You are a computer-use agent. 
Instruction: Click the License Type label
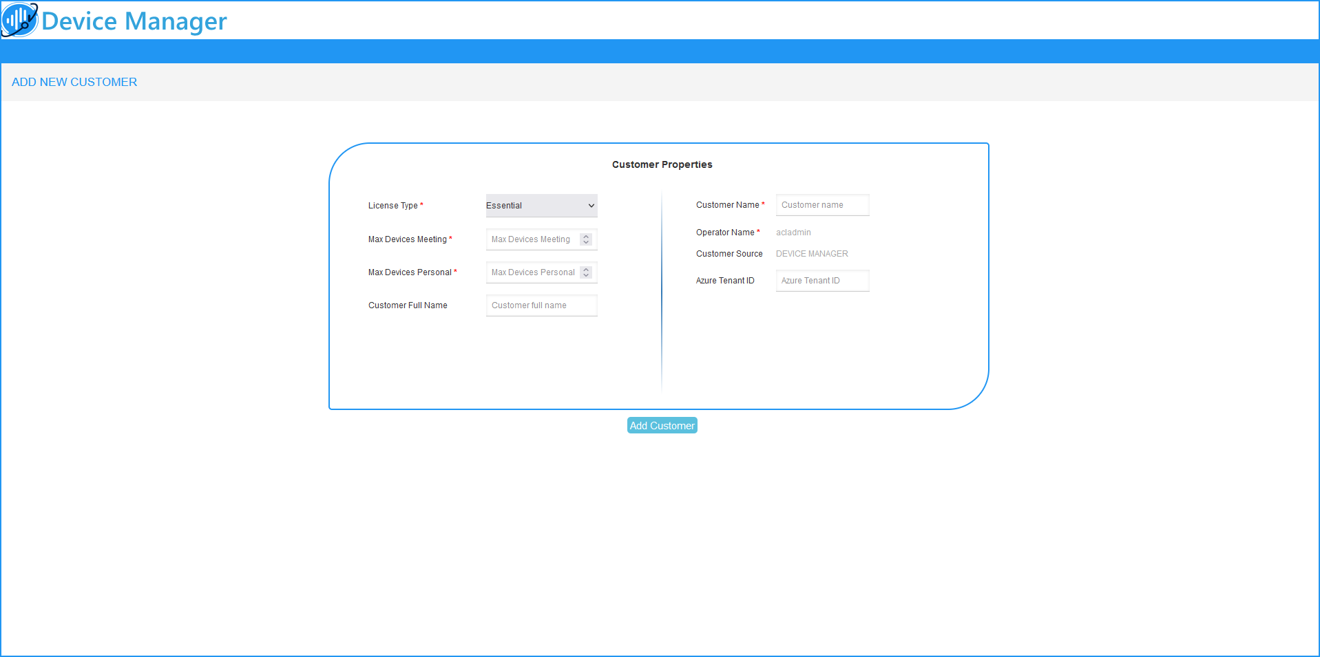392,206
